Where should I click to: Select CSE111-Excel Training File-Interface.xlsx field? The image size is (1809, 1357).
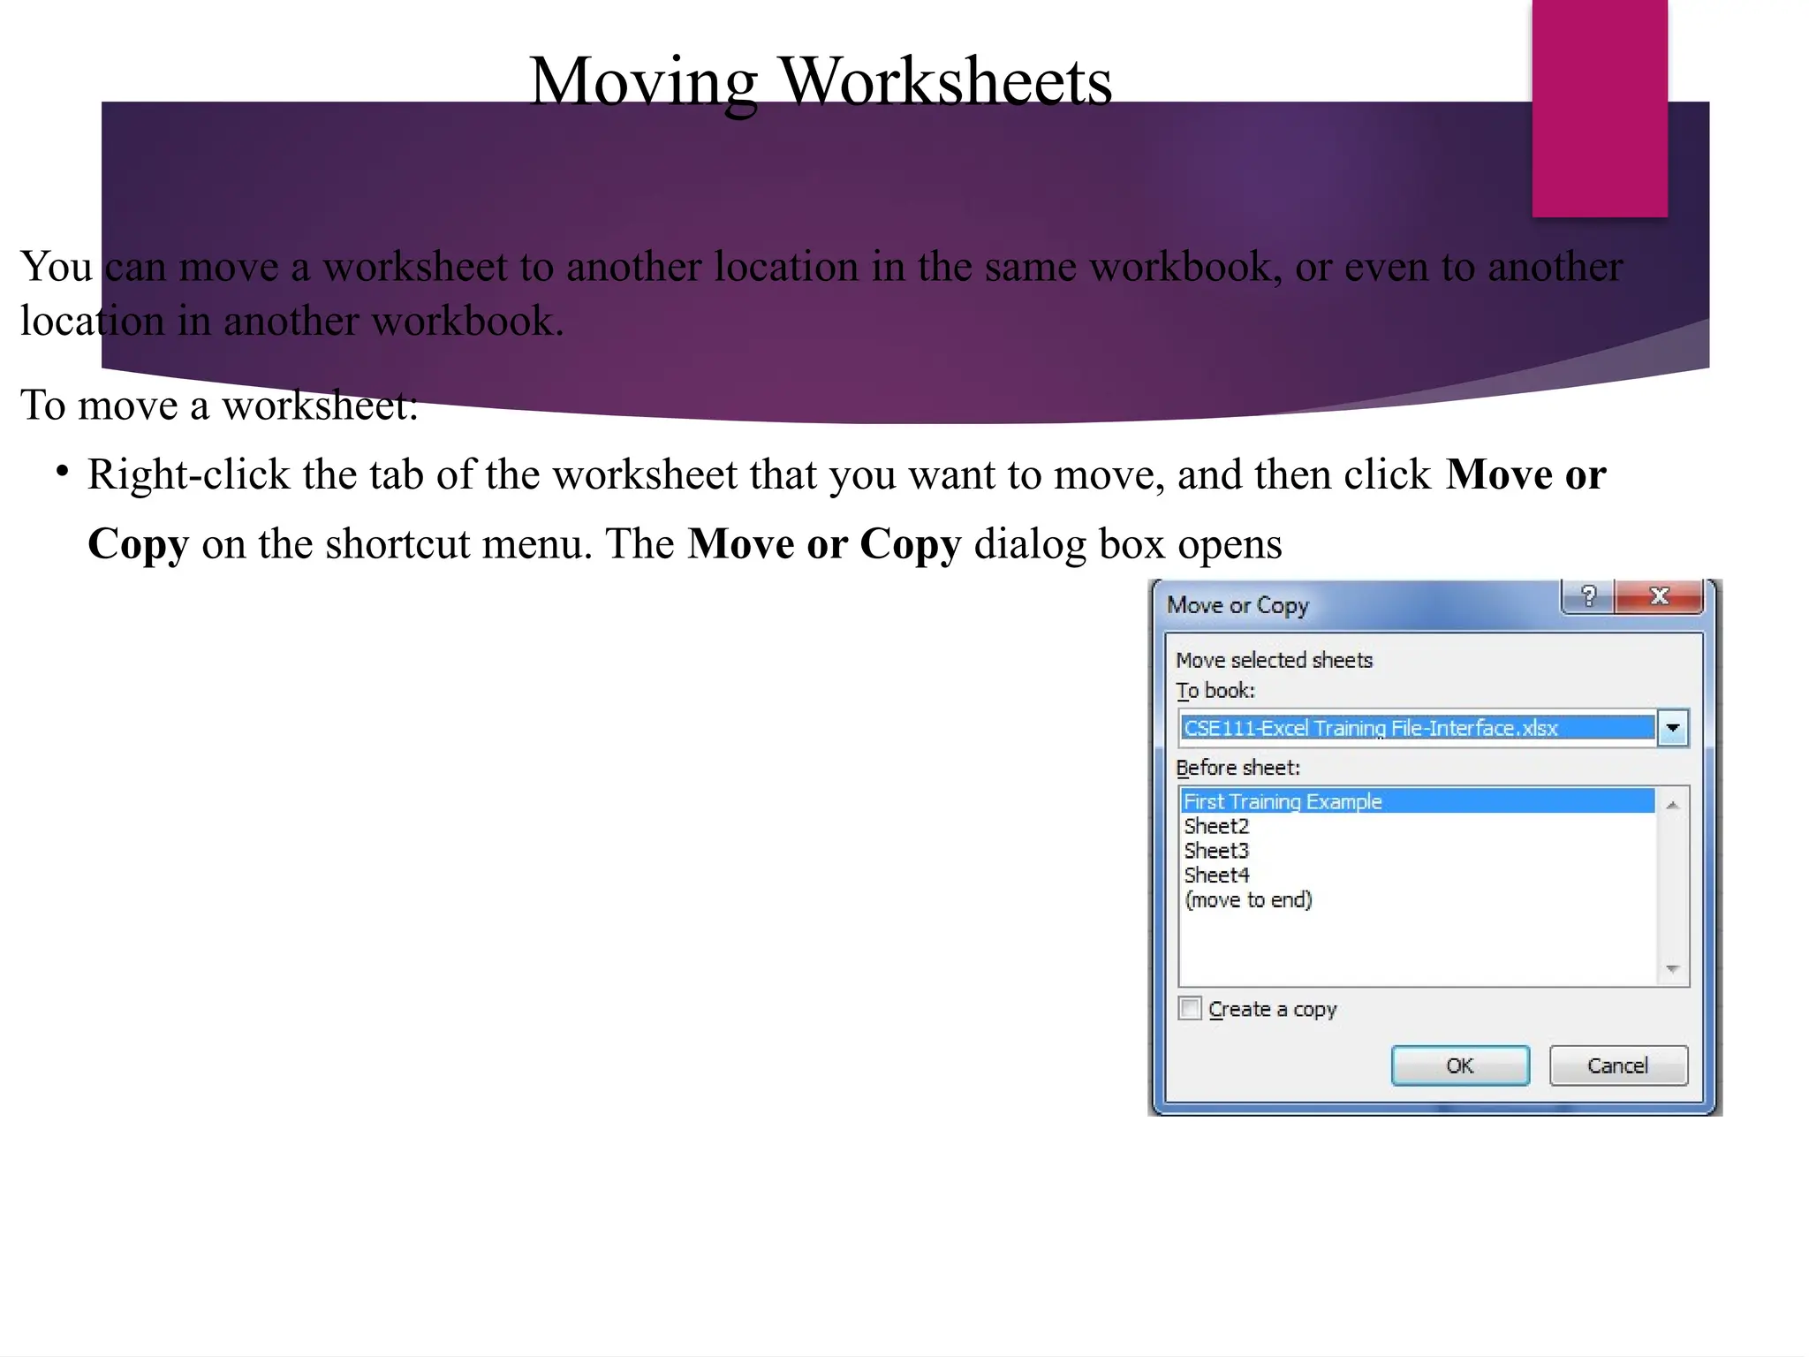(1417, 728)
